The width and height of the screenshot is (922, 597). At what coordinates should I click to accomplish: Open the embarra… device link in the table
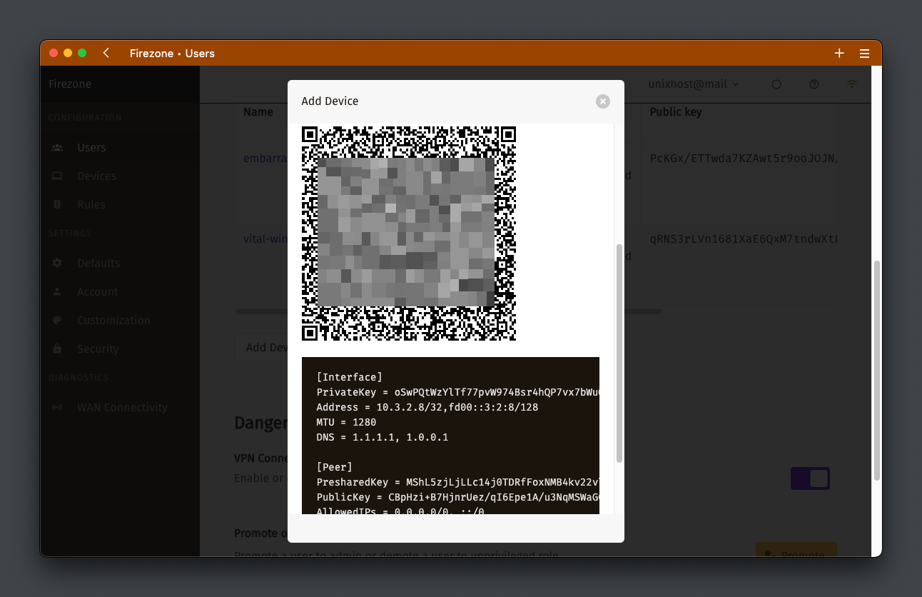(265, 159)
